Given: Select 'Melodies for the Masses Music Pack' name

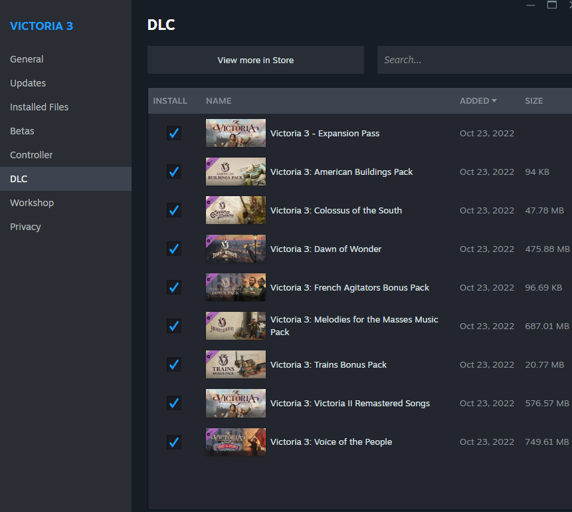Looking at the screenshot, I should point(354,326).
